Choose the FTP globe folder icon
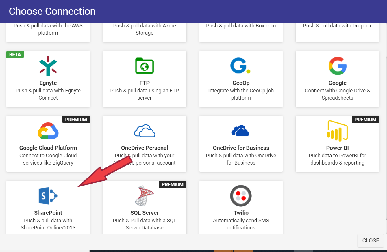 click(x=145, y=66)
